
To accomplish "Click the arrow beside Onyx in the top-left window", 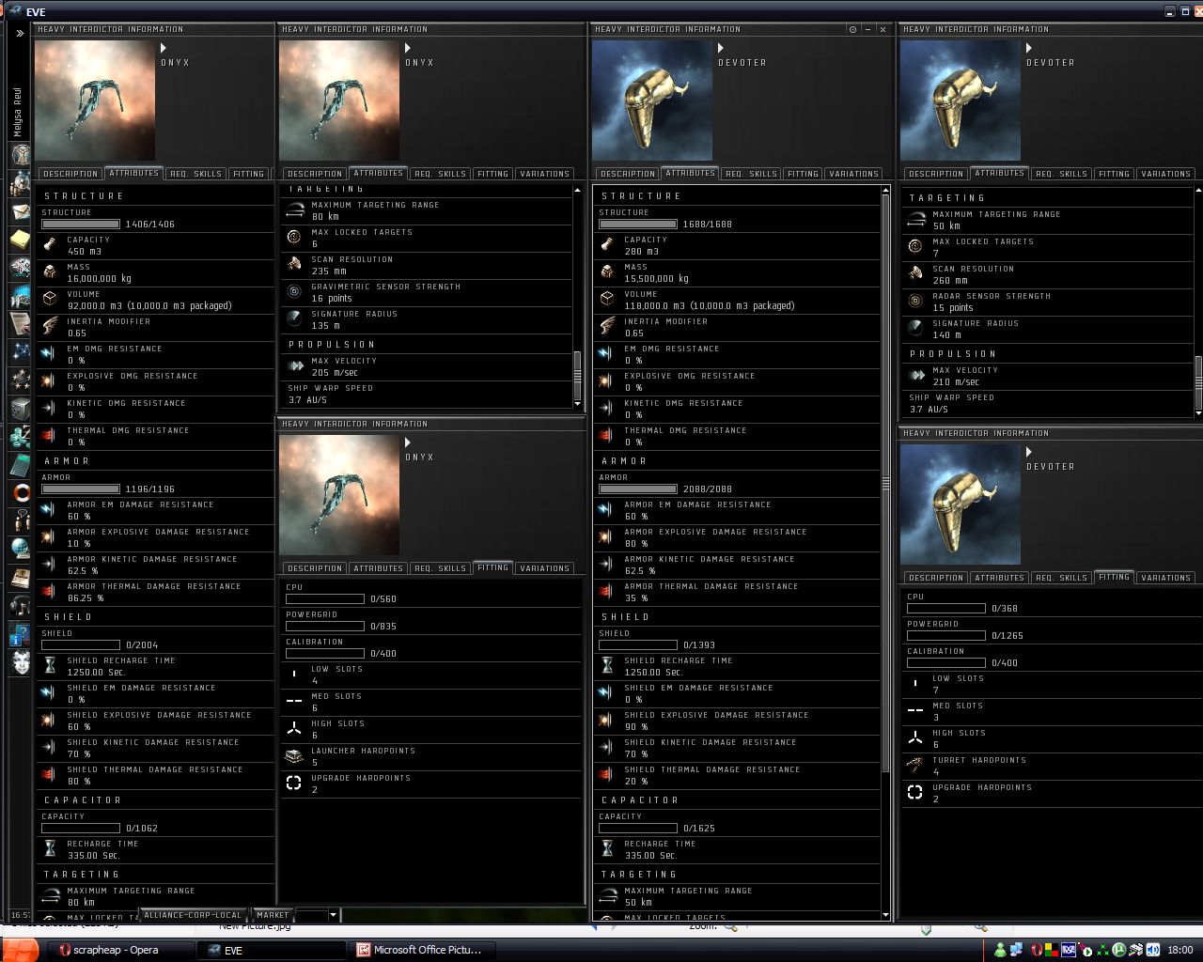I will coord(164,48).
